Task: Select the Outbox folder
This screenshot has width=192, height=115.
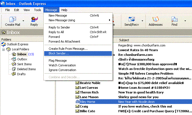Action: pyautogui.click(x=22, y=59)
